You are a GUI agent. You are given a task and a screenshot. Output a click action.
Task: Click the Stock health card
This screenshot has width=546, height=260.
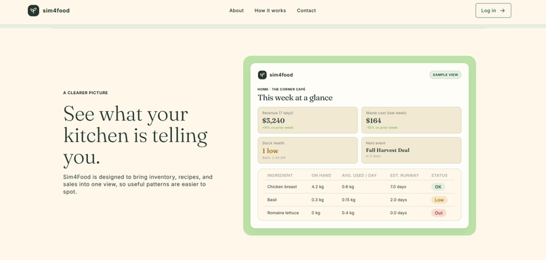click(308, 150)
